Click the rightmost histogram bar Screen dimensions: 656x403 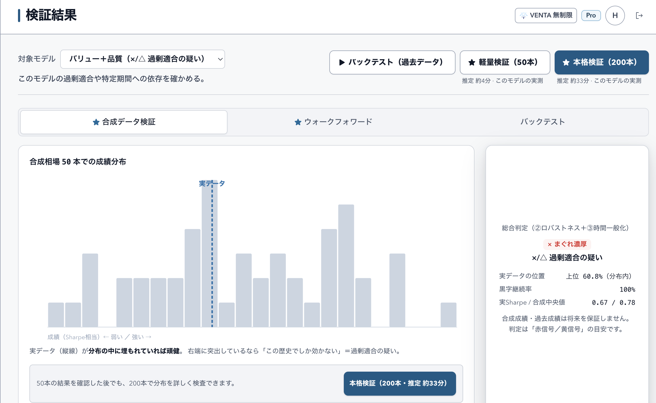click(448, 315)
